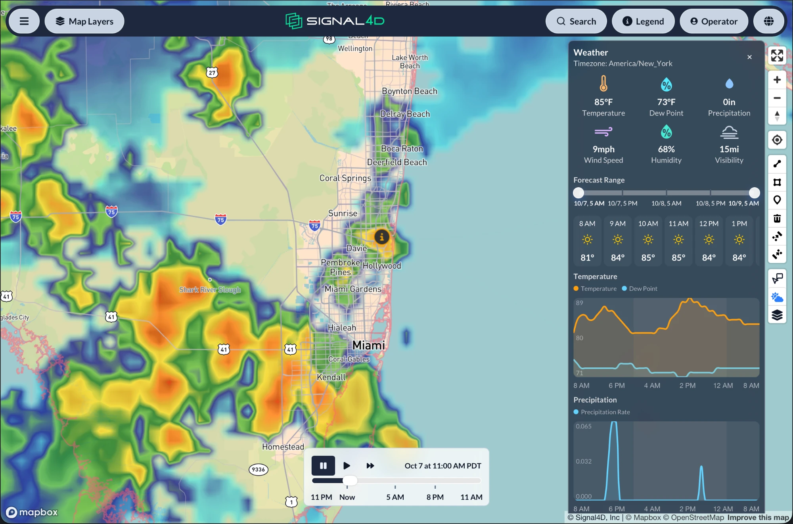793x524 pixels.
Task: Select the polygon drawing tool
Action: click(x=777, y=182)
